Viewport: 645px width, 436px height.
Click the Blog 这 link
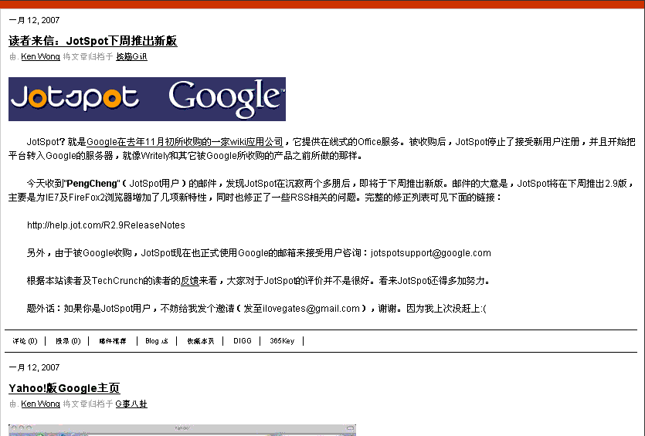(157, 341)
